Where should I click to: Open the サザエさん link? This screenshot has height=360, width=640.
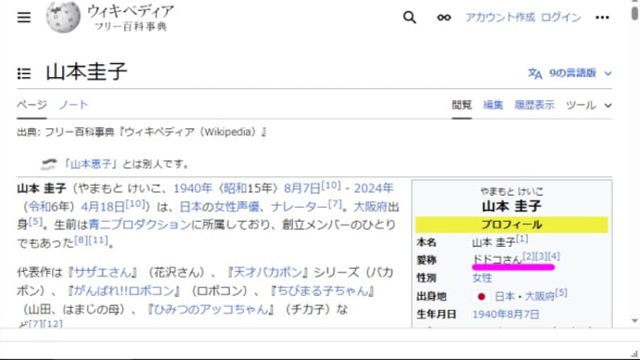[x=102, y=272]
